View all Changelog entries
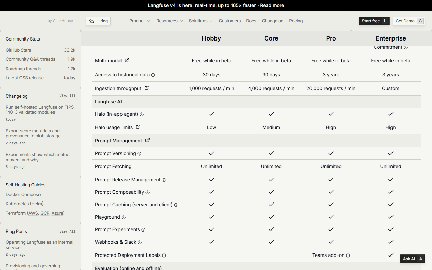Screen dimensions: 432x270 pos(67,96)
